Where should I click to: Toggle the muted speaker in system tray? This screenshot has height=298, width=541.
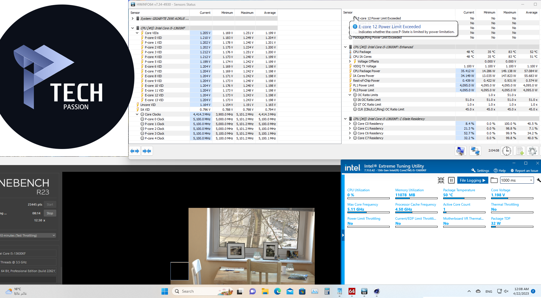506,291
